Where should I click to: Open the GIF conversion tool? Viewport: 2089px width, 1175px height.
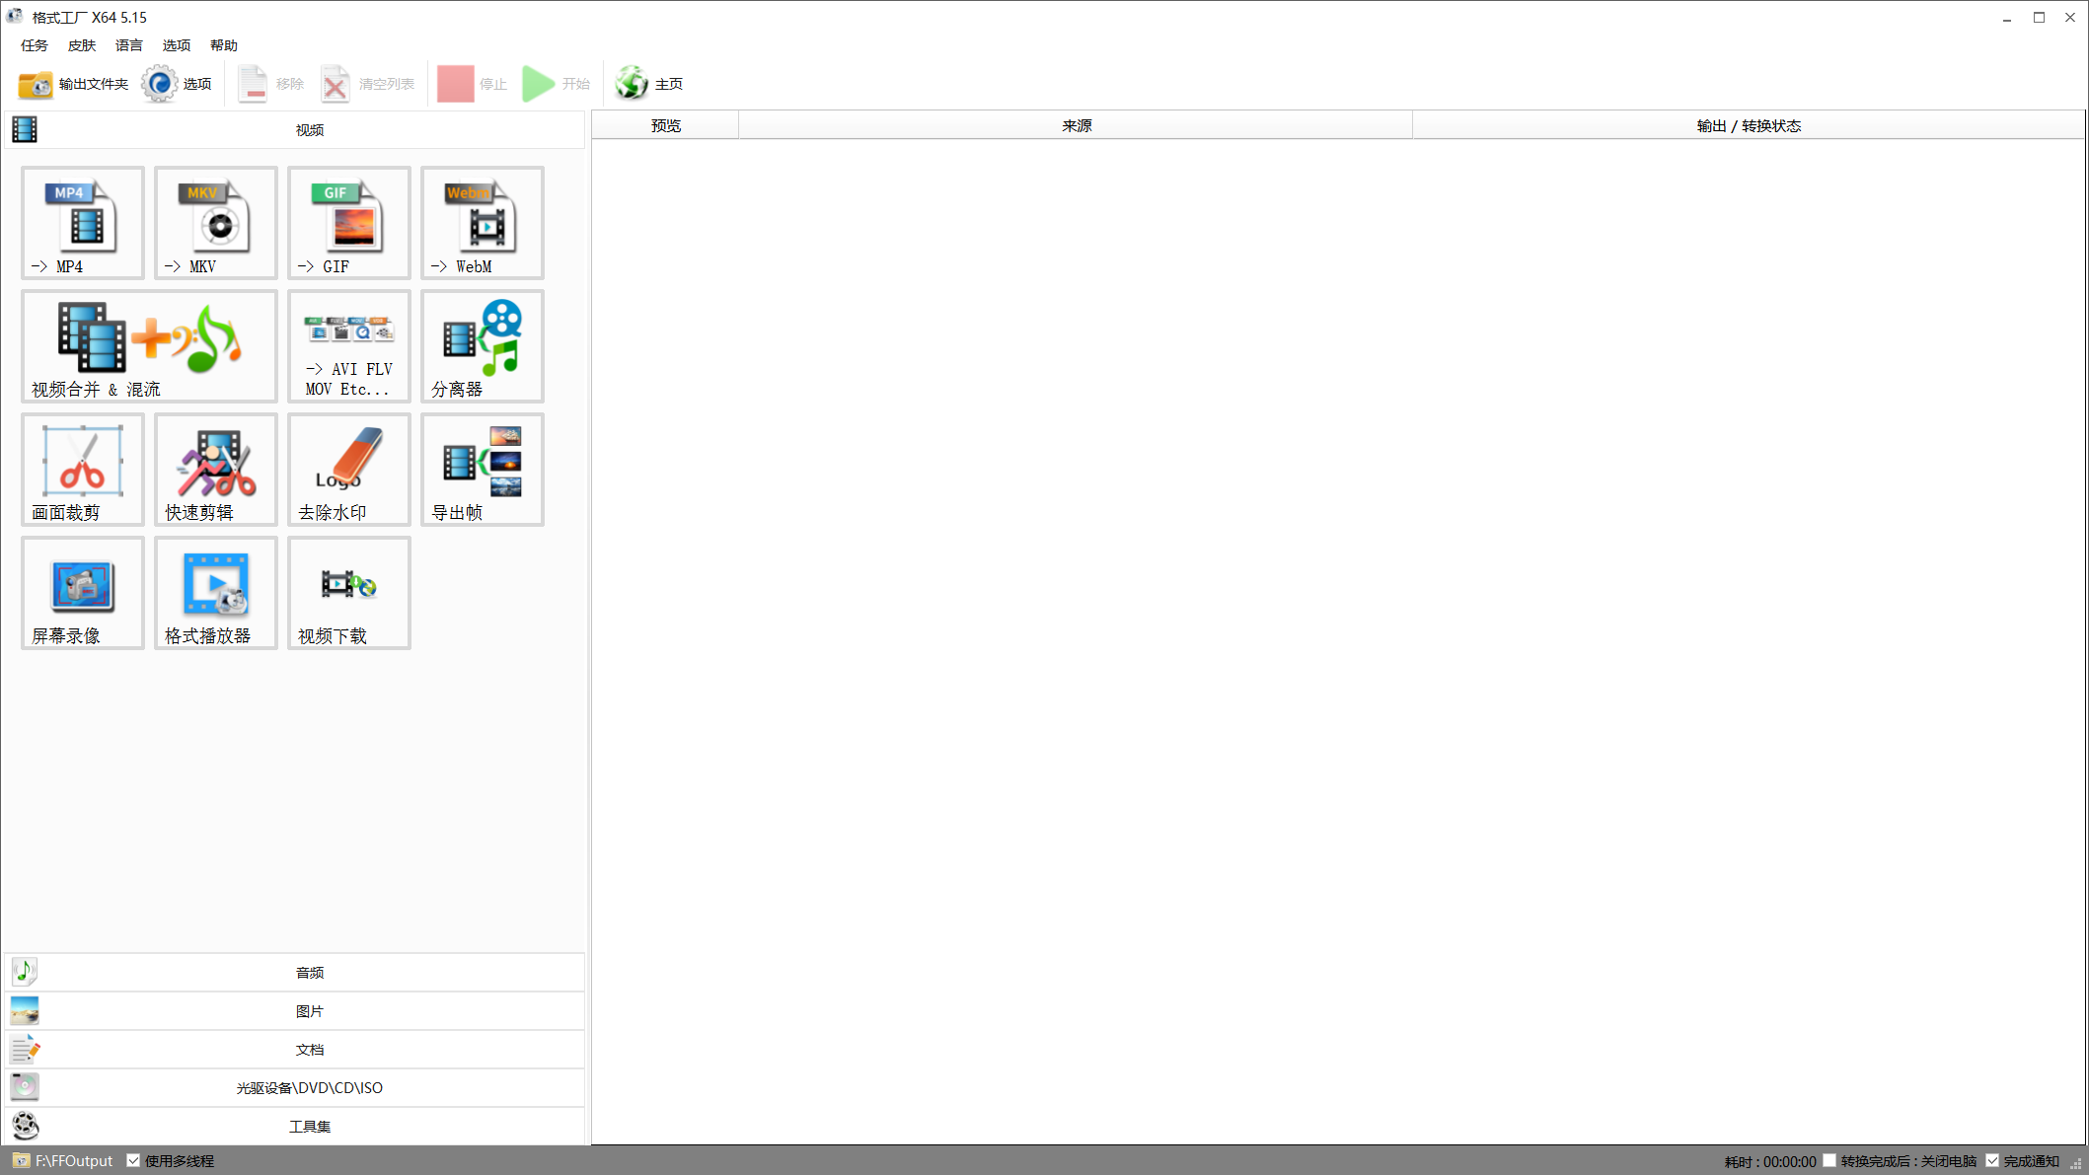tap(349, 223)
